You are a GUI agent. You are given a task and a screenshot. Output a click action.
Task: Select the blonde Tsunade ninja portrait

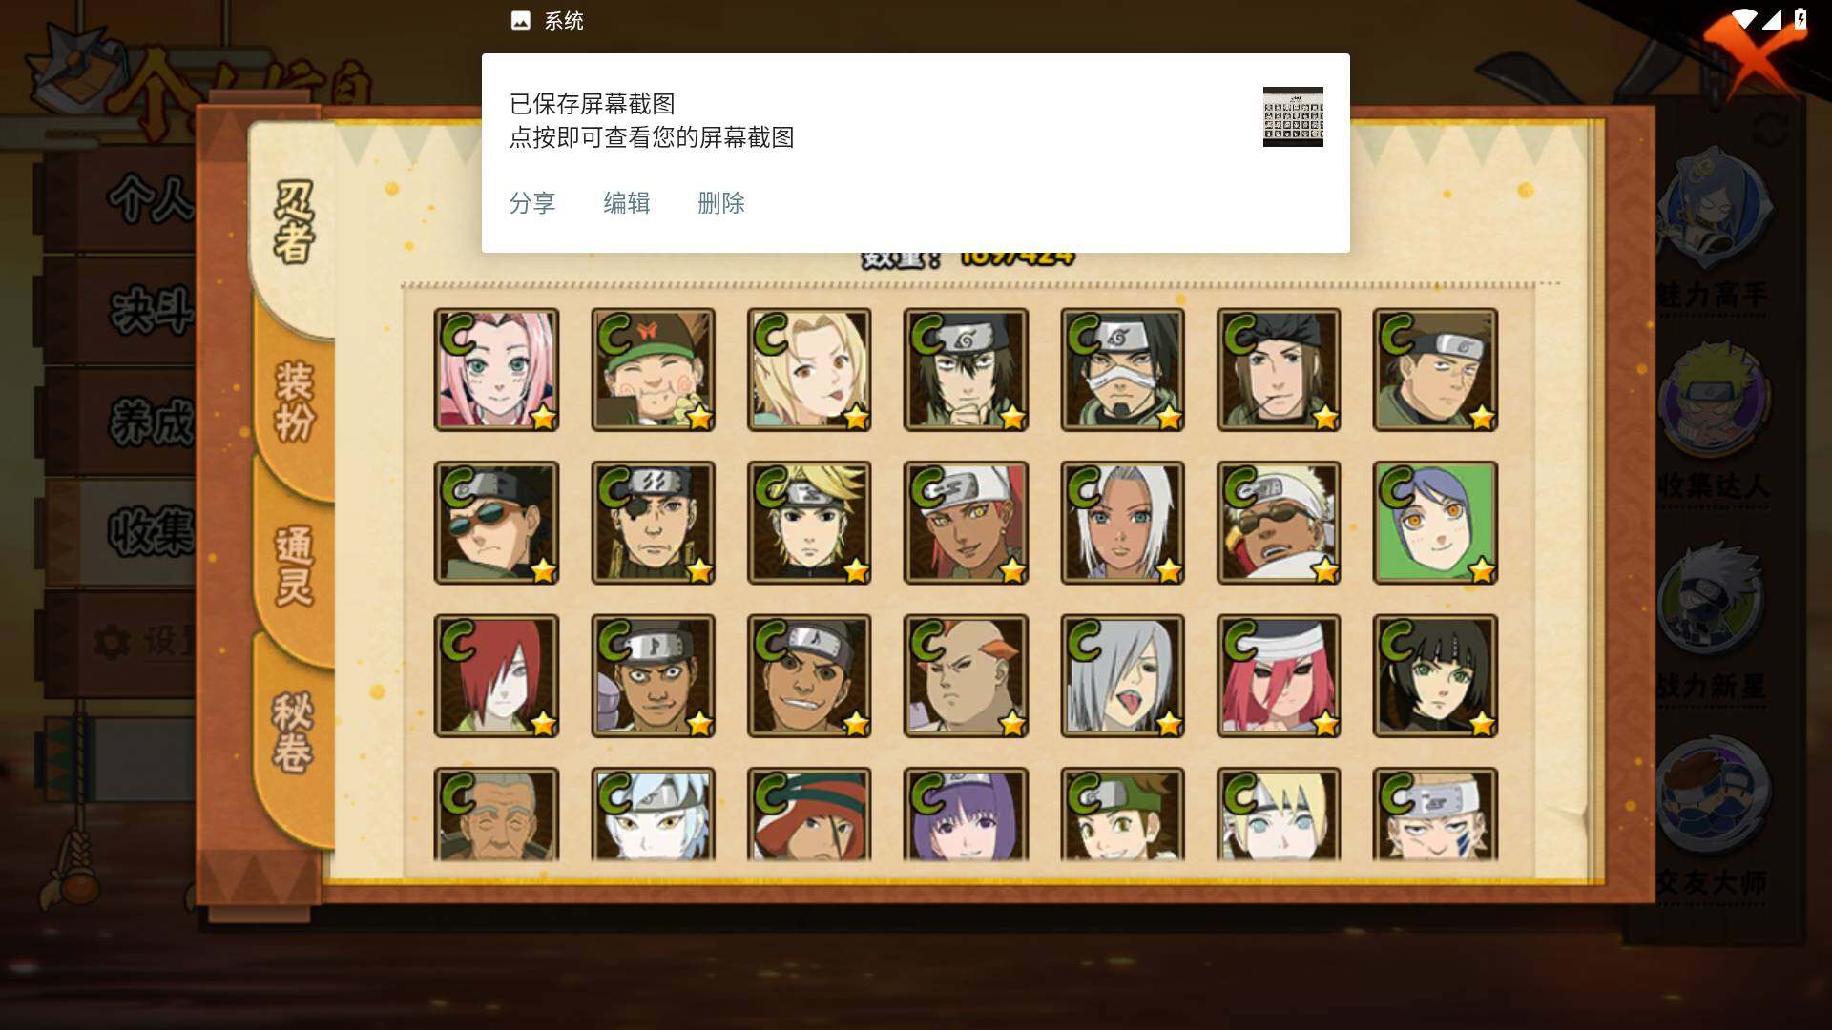point(809,369)
